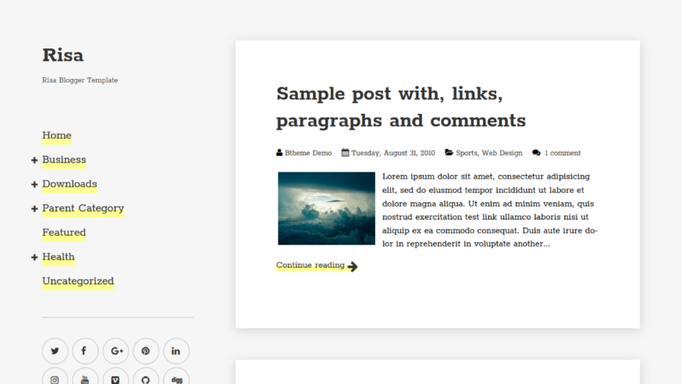This screenshot has height=384, width=682.
Task: Open the GitHub social icon
Action: (x=146, y=377)
